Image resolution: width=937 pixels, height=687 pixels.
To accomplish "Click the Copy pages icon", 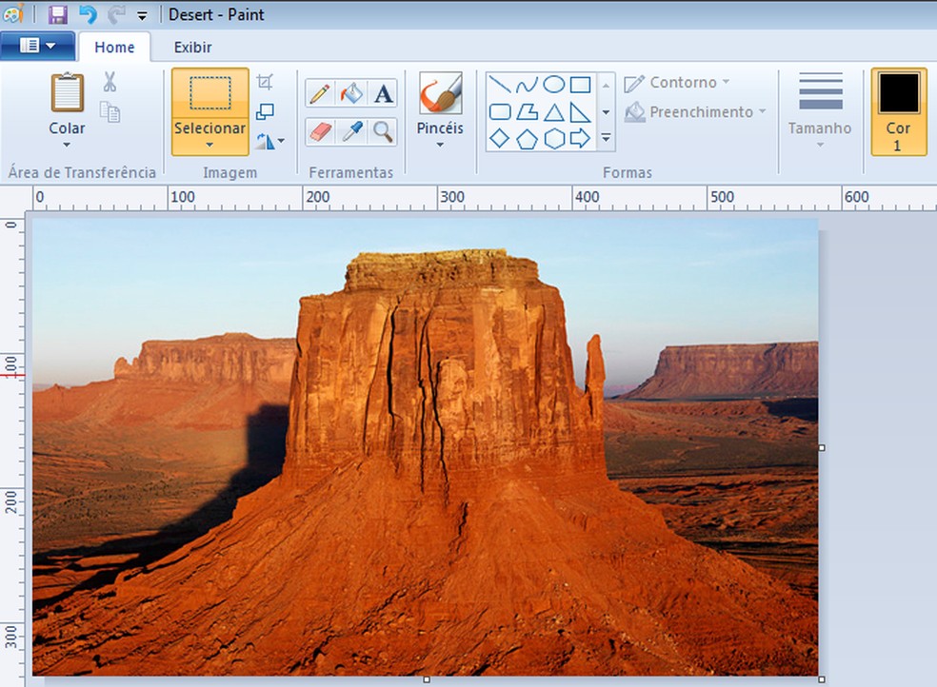I will 110,111.
